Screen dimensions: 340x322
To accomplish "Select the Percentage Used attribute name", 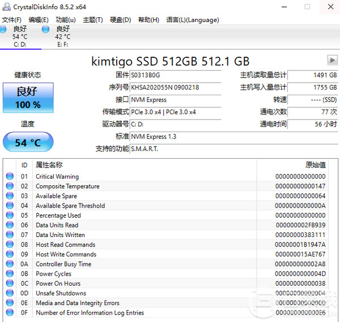I will tap(58, 215).
